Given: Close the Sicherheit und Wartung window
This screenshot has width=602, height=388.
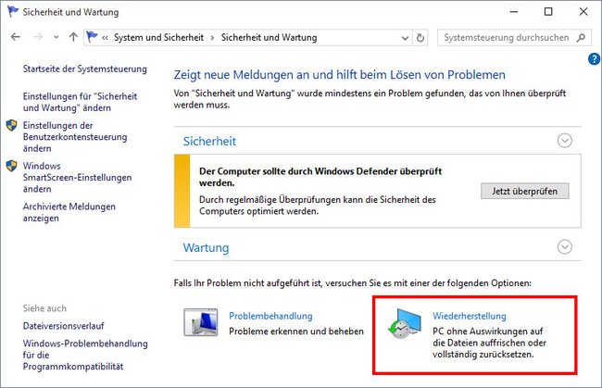Looking at the screenshot, I should coord(583,12).
